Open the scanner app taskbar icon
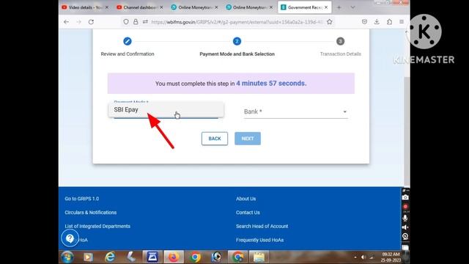 [152, 257]
